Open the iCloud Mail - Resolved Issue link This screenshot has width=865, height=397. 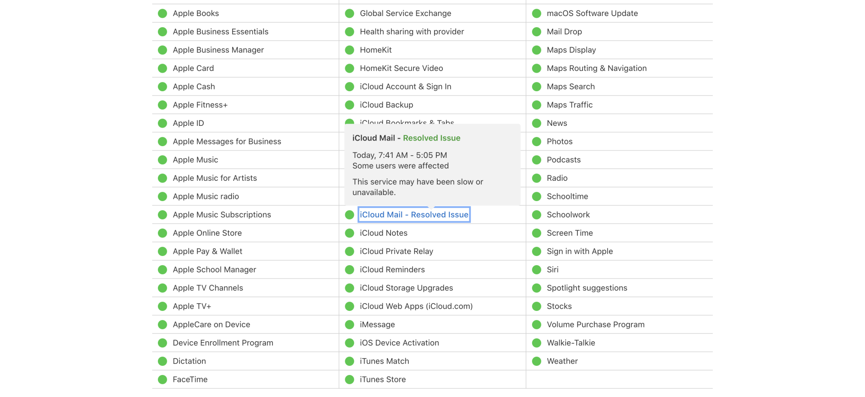coord(414,215)
